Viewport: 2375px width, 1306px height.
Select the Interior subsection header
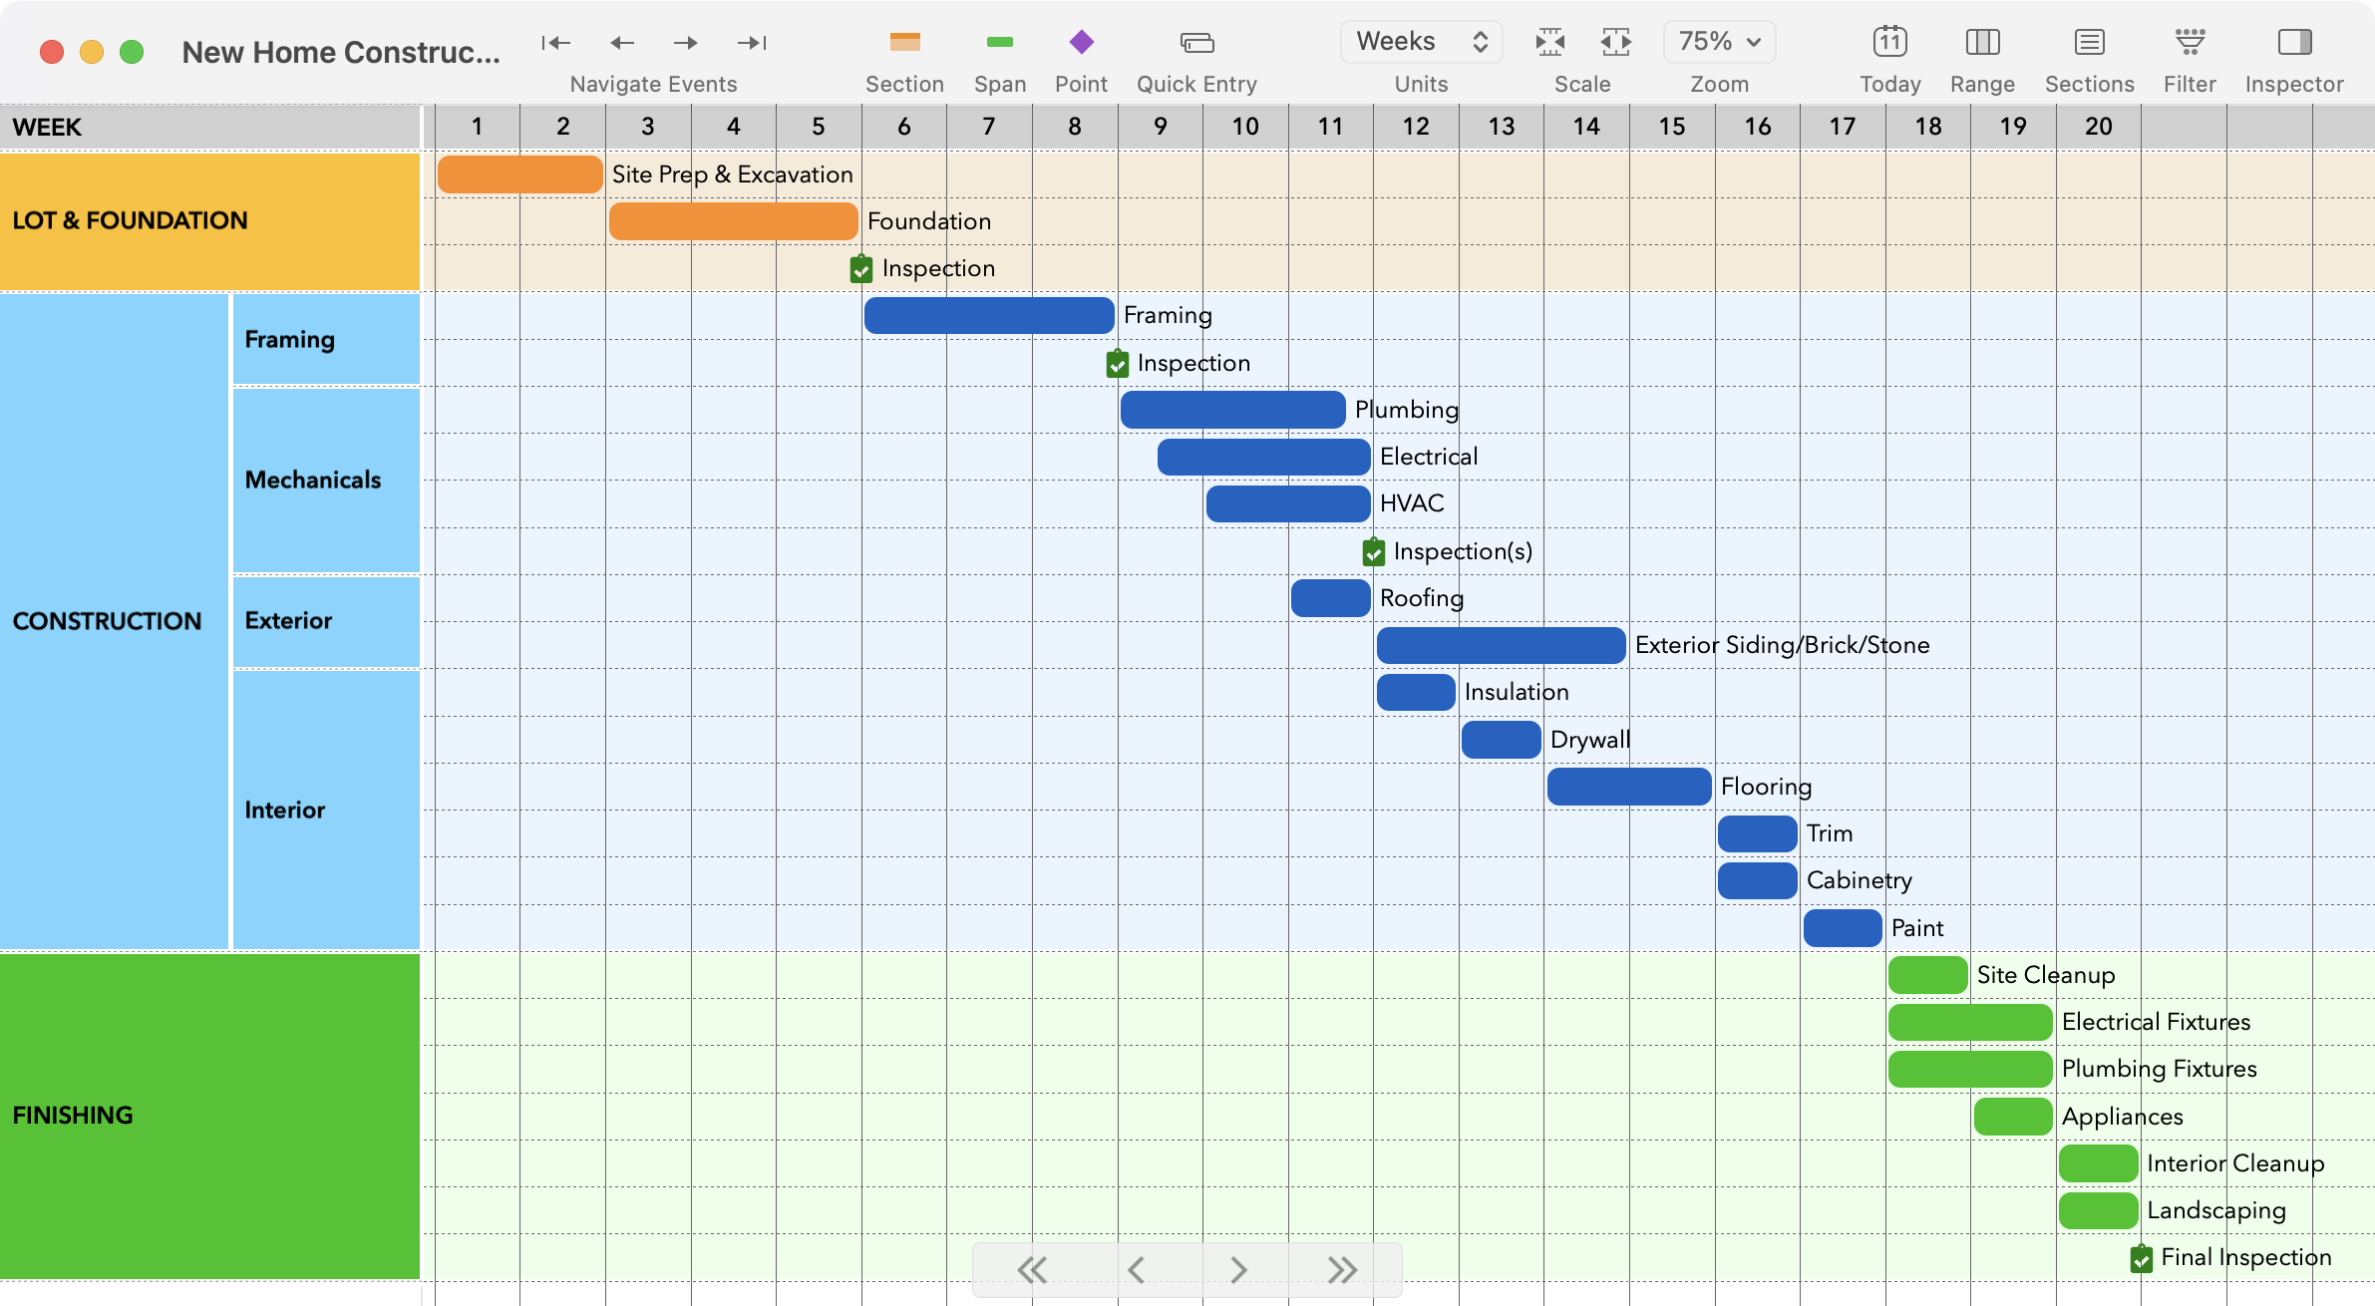click(x=326, y=810)
